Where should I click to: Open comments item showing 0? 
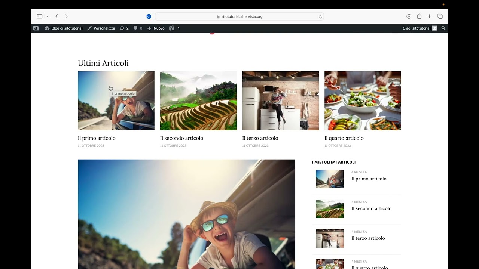click(x=138, y=28)
